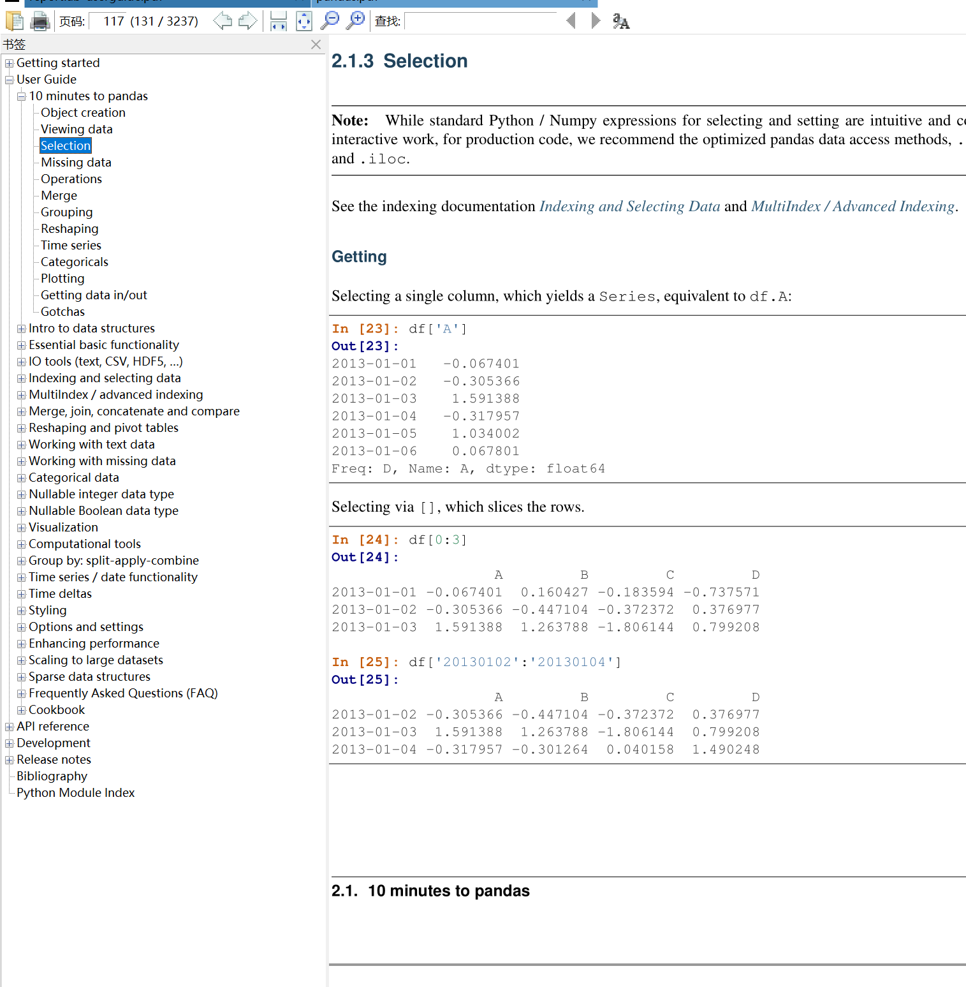The width and height of the screenshot is (966, 987).
Task: Open the Time deltas bookmark
Action: click(60, 593)
